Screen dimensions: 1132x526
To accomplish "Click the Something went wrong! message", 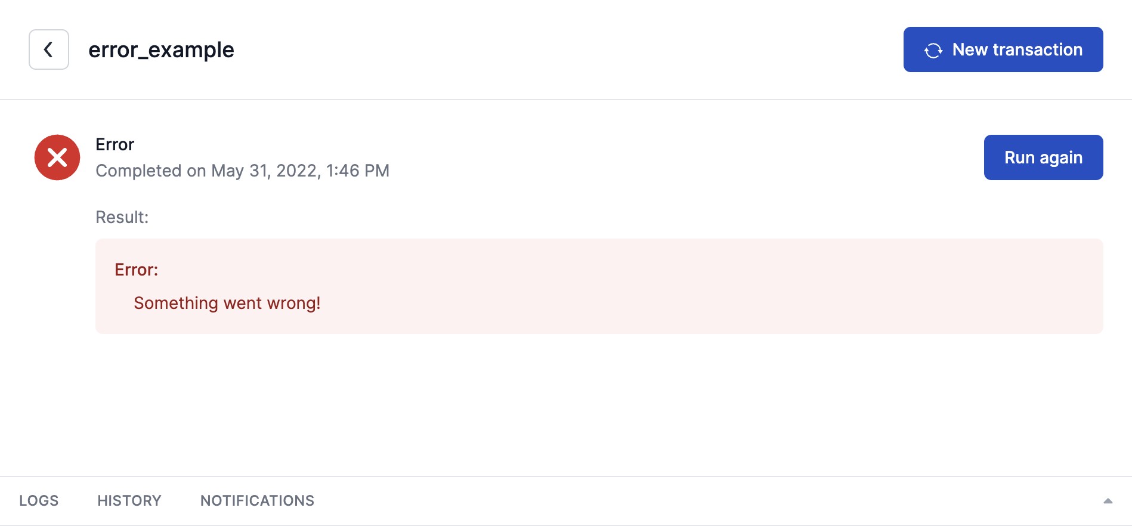I will point(227,303).
